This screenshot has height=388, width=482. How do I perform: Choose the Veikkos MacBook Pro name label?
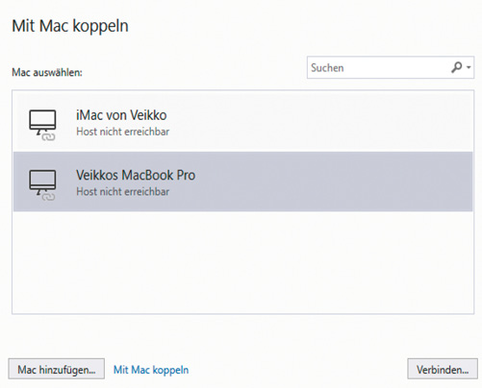(136, 175)
